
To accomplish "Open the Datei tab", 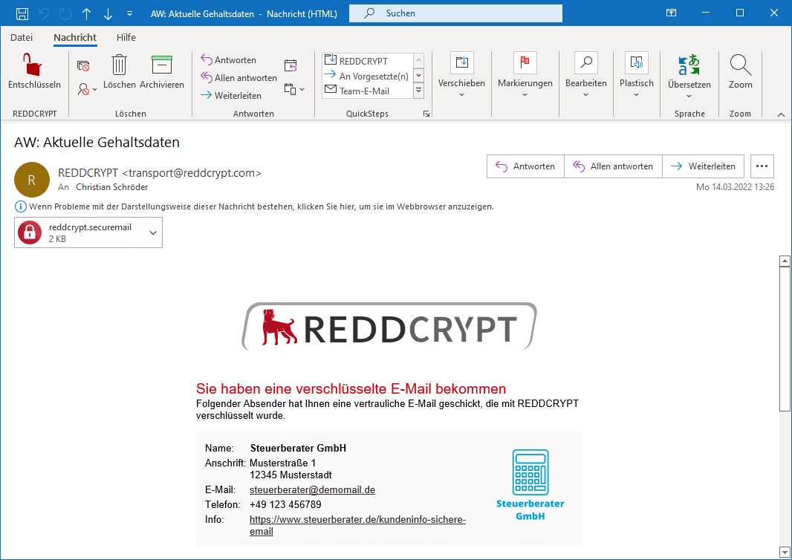I will (x=22, y=37).
